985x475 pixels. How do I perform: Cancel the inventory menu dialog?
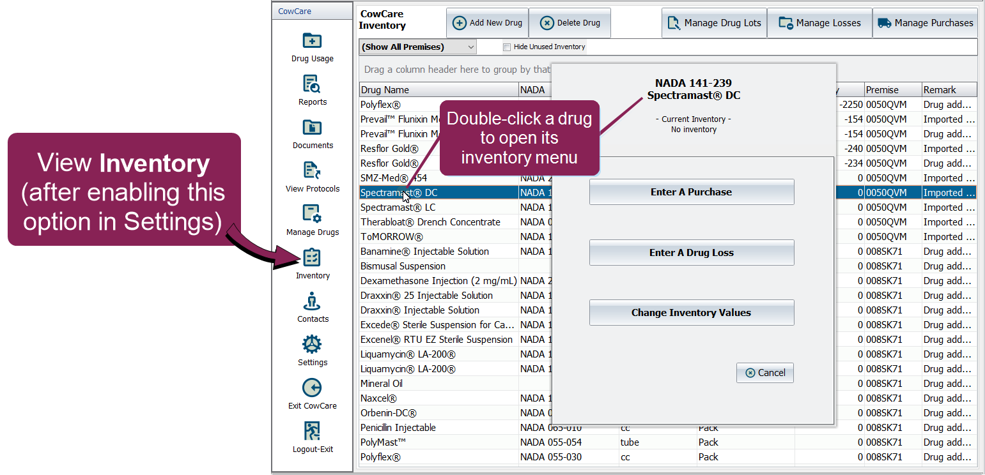[x=765, y=373]
